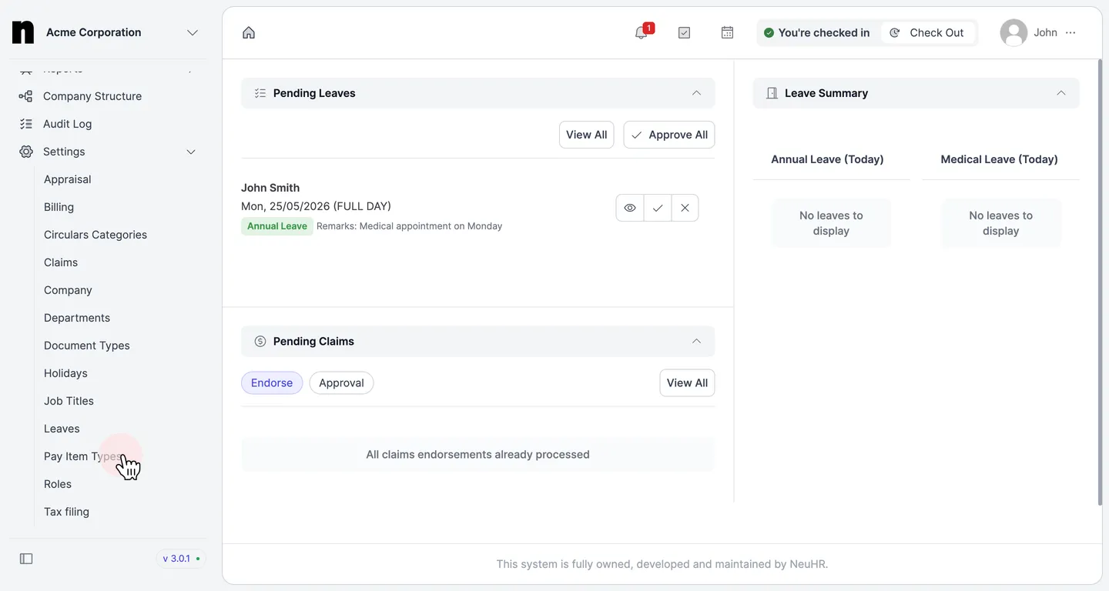Click View All in Pending Claims
The image size is (1109, 591).
point(687,382)
